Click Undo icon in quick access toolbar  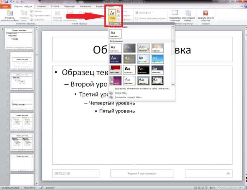pyautogui.click(x=11, y=1)
